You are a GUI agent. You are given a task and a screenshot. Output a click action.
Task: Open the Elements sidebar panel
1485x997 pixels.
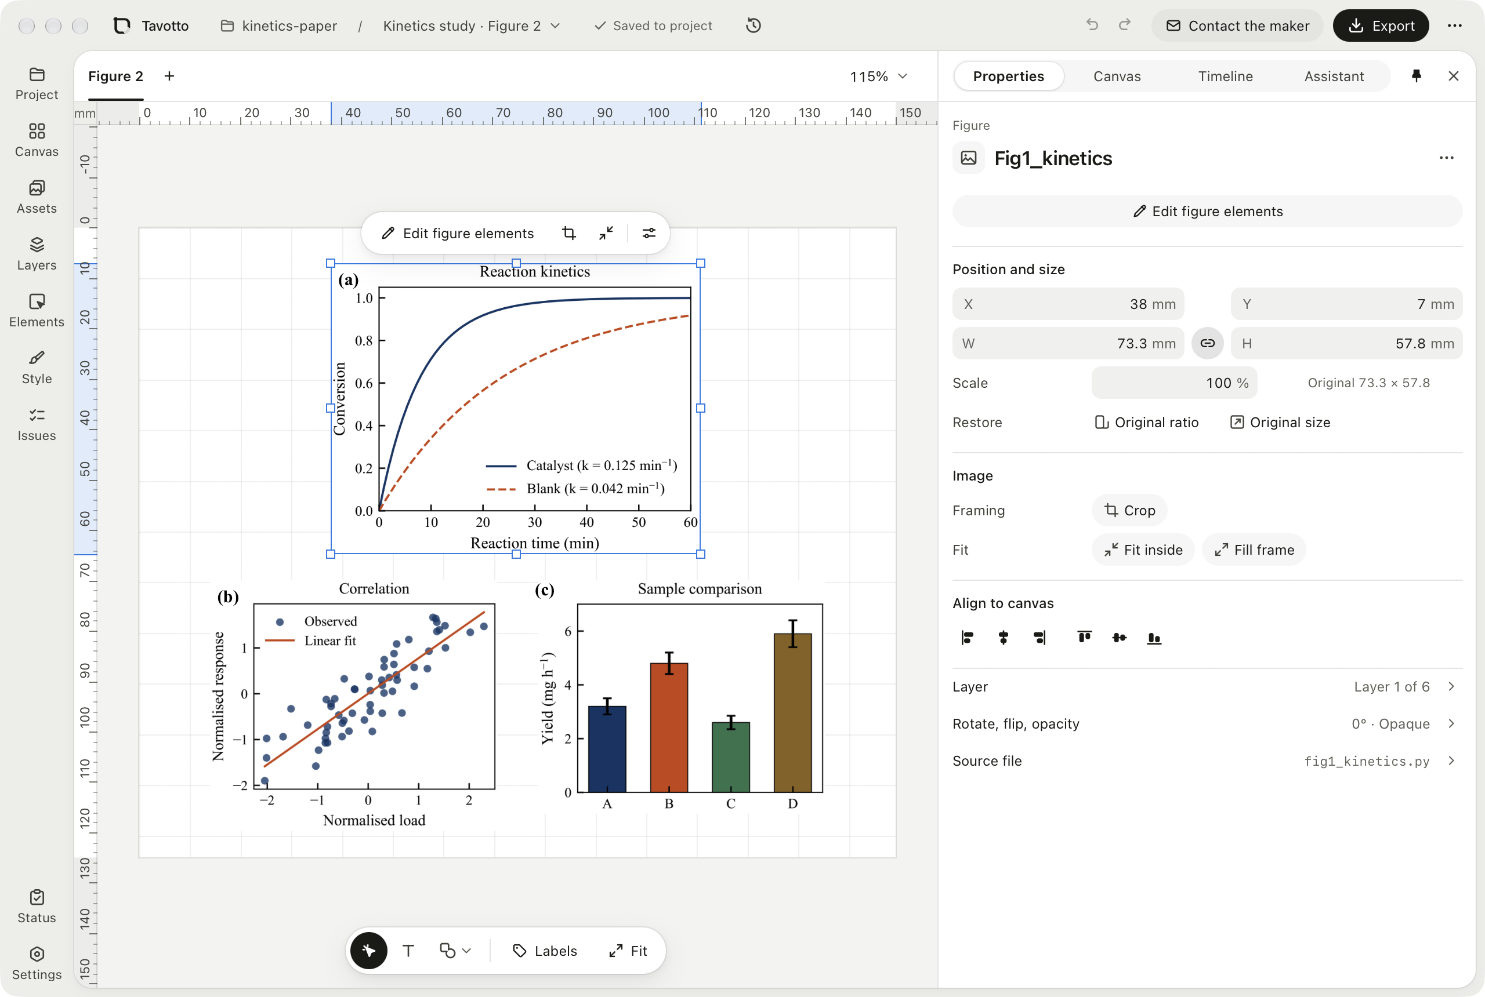tap(37, 311)
